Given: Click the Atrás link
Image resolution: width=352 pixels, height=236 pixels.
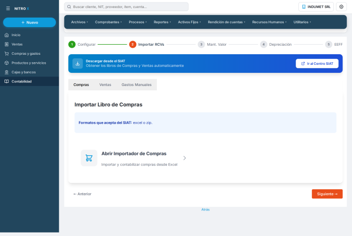Looking at the screenshot, I should [205, 209].
